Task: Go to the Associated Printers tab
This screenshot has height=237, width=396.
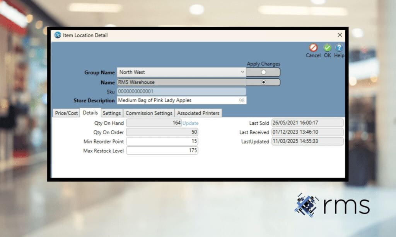Action: pyautogui.click(x=198, y=113)
